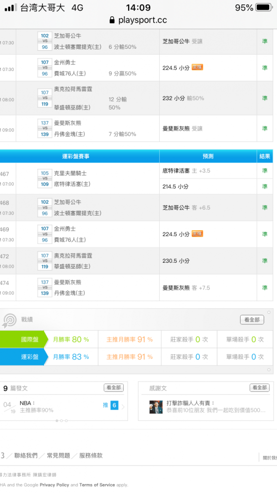Select the green 國際盤 tab
Screen dimensions: 277x493
[x=24, y=339]
